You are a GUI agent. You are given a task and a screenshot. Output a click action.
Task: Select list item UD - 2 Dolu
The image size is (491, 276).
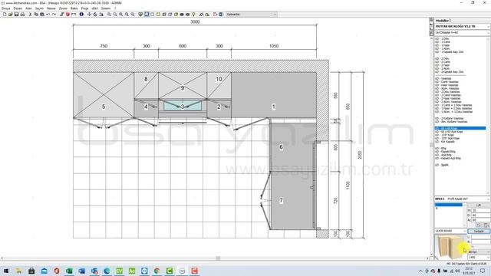coord(442,58)
